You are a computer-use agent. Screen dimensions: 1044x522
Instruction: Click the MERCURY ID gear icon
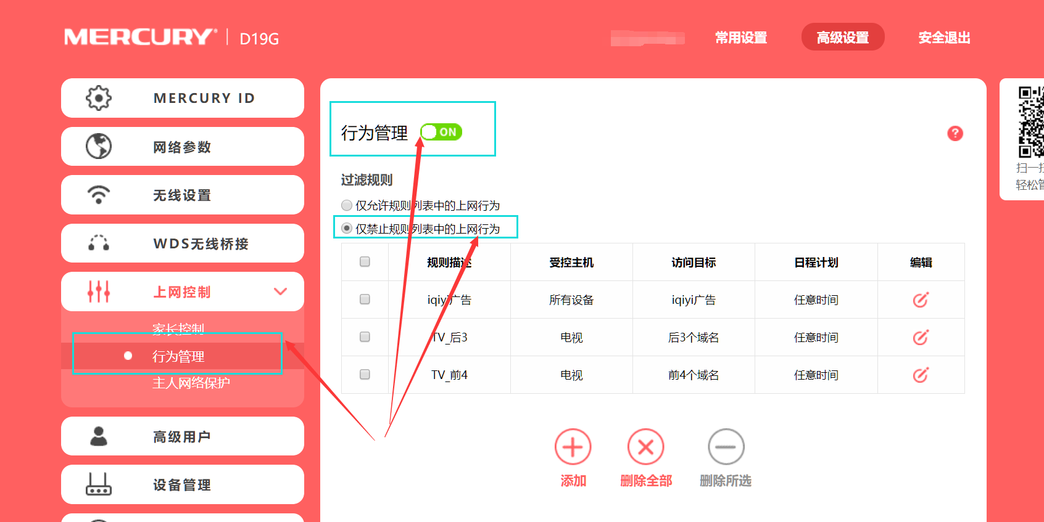point(99,98)
